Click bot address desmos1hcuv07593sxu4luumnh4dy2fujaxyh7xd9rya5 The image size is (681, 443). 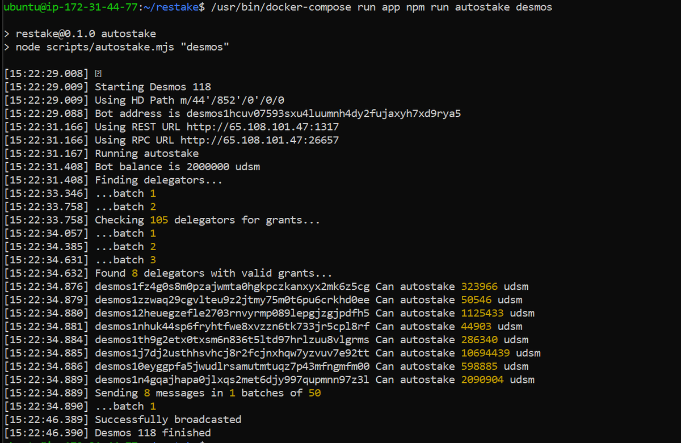coord(324,113)
